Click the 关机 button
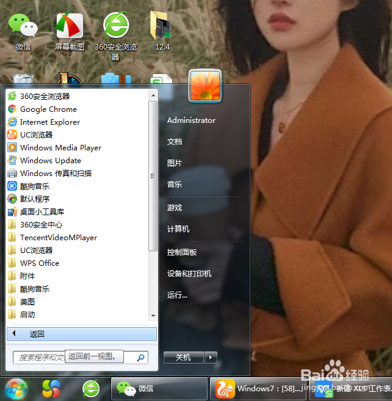This screenshot has height=401, width=392. coord(184,357)
